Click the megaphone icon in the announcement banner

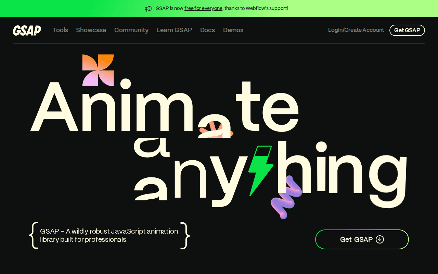click(x=148, y=9)
